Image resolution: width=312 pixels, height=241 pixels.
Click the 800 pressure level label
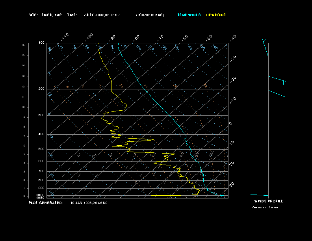pyautogui.click(x=41, y=180)
